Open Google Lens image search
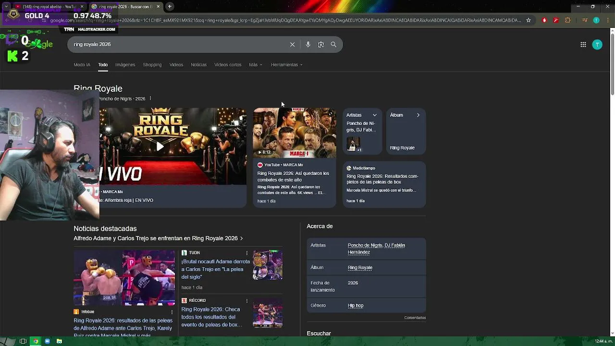The image size is (615, 346). click(321, 44)
